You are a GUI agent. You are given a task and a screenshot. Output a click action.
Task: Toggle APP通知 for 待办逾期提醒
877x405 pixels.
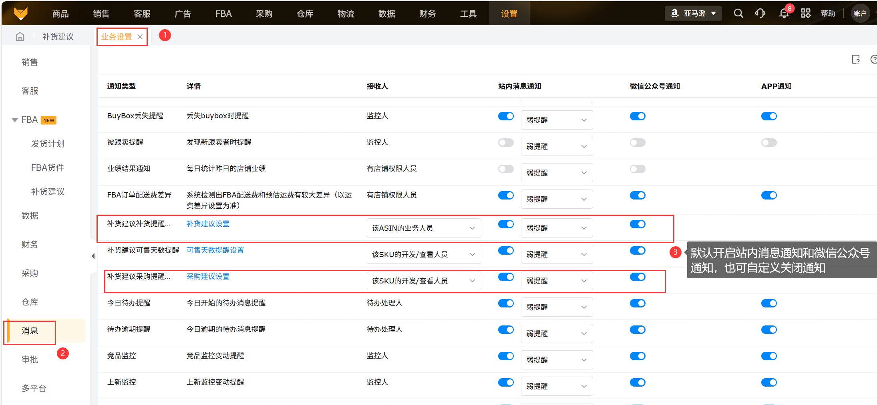[769, 329]
